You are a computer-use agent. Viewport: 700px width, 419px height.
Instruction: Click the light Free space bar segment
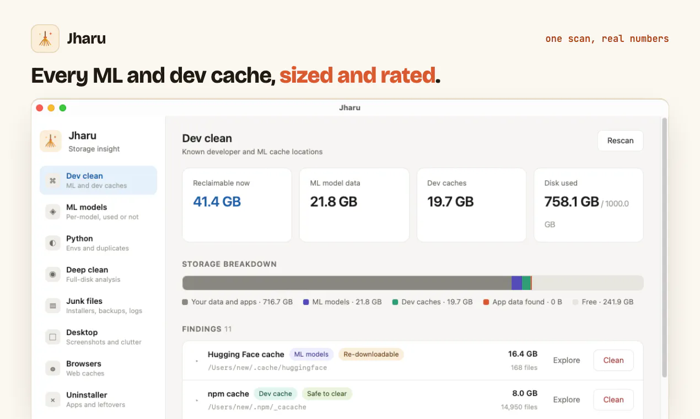588,283
